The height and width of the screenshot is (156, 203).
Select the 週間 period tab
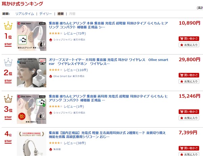point(61,14)
